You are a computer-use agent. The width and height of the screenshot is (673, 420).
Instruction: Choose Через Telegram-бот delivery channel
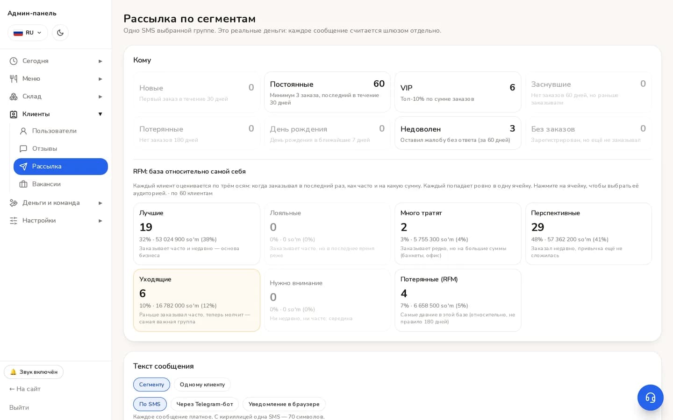coord(205,404)
